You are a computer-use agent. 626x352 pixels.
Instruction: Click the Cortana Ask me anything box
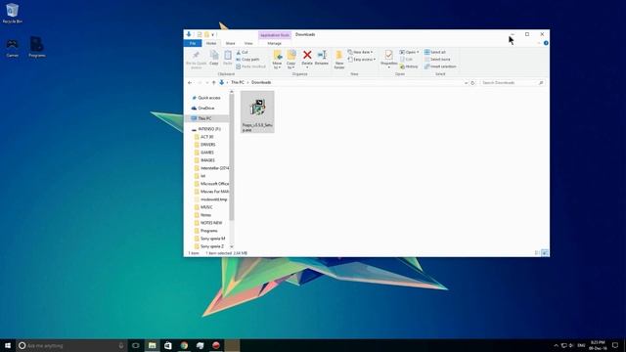71,345
